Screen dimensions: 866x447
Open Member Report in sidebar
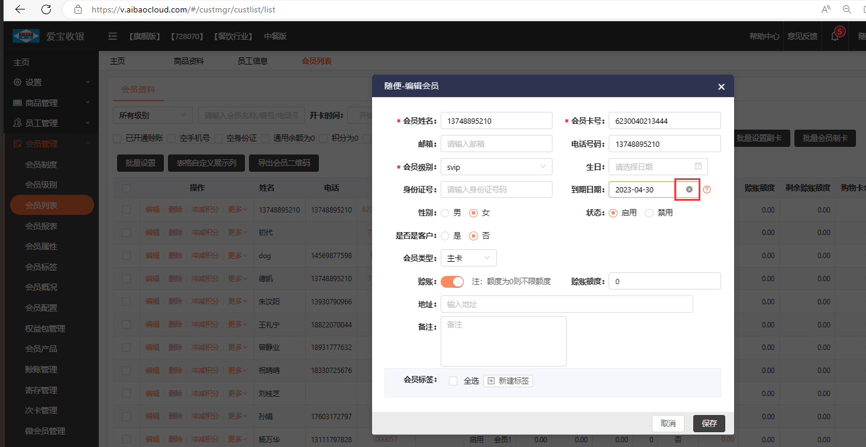coord(41,226)
